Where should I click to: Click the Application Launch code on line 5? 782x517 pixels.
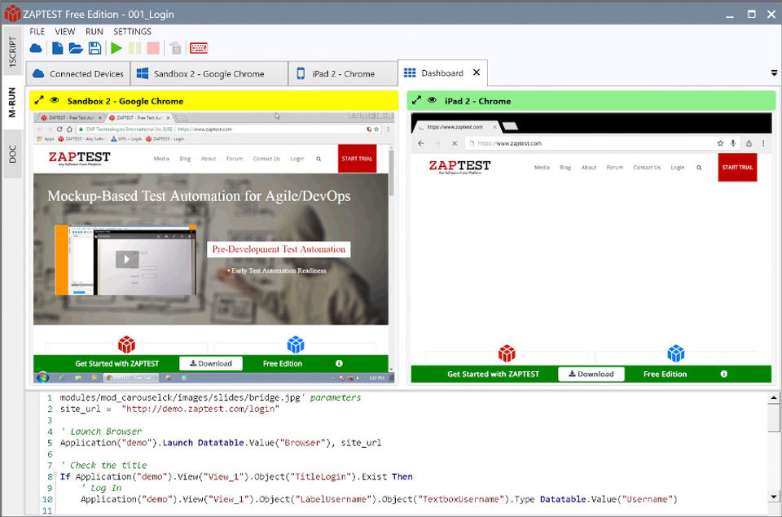[x=221, y=443]
